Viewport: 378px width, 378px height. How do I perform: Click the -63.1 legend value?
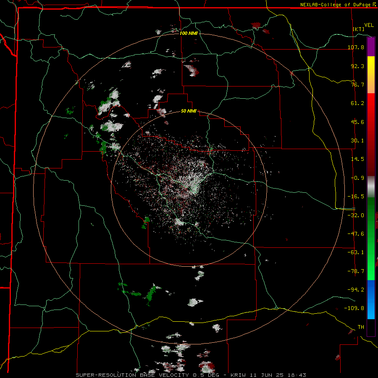pos(356,252)
